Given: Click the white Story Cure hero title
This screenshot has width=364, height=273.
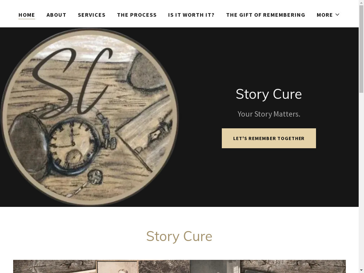Looking at the screenshot, I should pyautogui.click(x=269, y=94).
